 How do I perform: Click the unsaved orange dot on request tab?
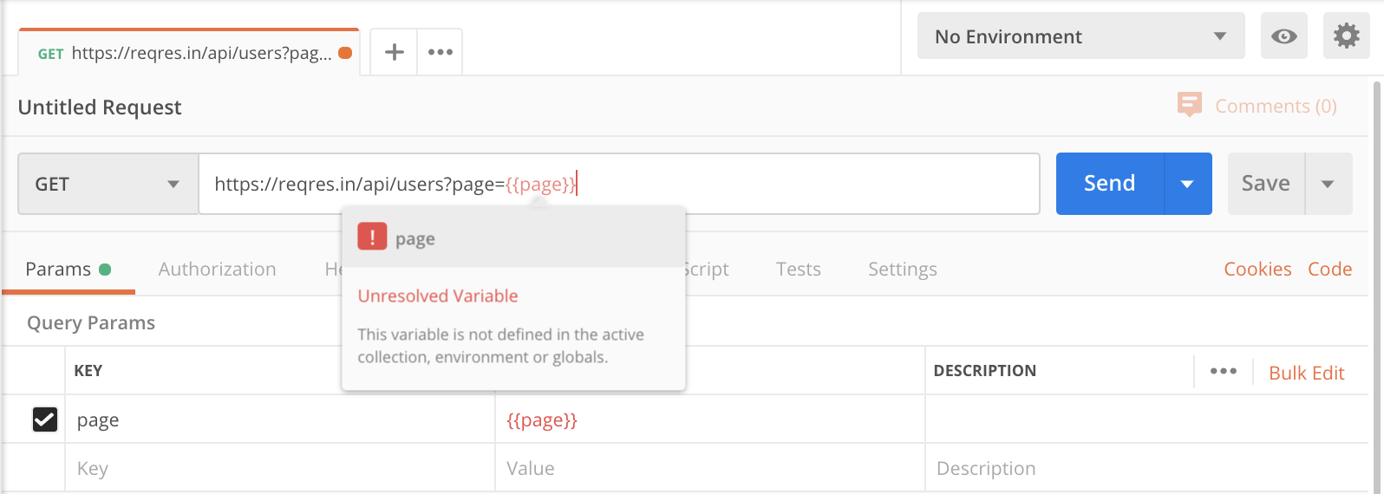tap(345, 53)
